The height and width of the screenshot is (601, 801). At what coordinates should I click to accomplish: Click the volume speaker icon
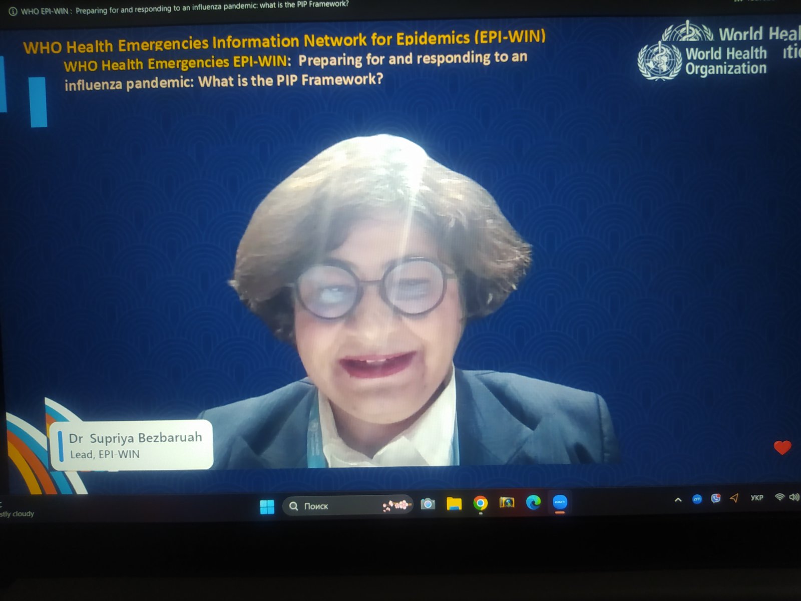point(794,497)
